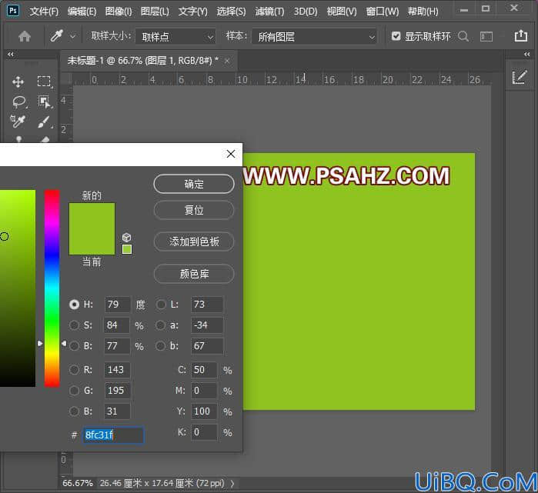This screenshot has height=493, width=538.
Task: Click the new color preview swatch
Action: 92,216
